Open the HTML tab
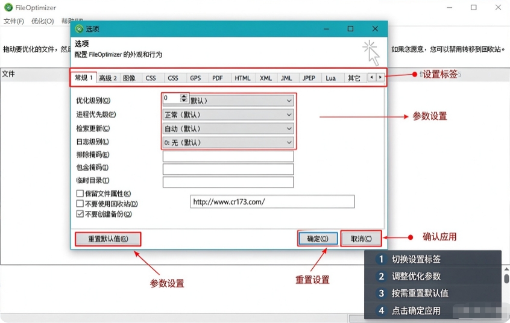Viewport: 510px width, 323px height. pyautogui.click(x=242, y=78)
